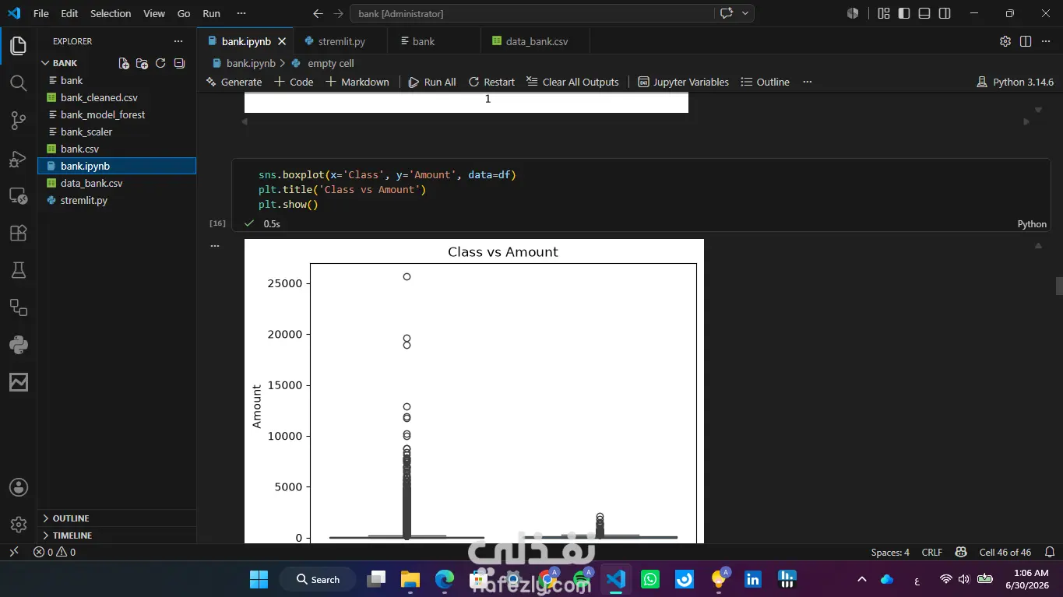The width and height of the screenshot is (1063, 597).
Task: Open the notifications bell
Action: tap(1050, 552)
